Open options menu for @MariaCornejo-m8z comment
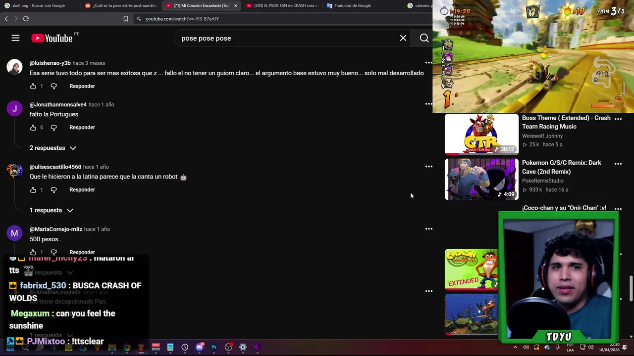Viewport: 634px width, 356px height. [x=429, y=229]
